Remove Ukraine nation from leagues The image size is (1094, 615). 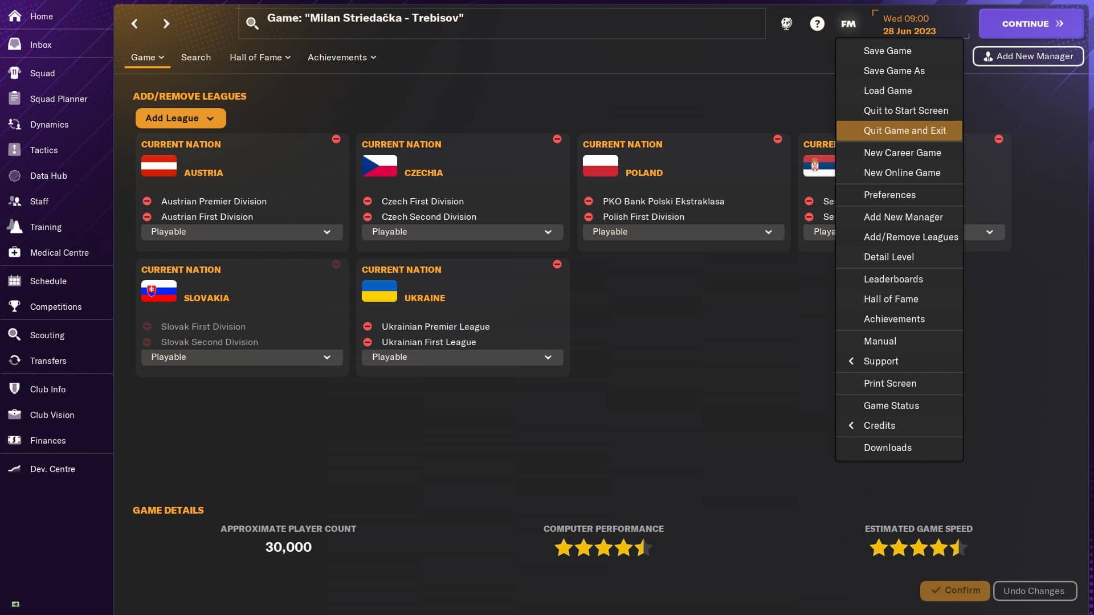[557, 264]
